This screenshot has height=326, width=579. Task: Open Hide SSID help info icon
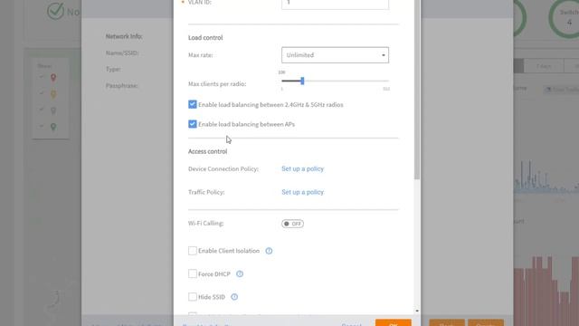(234, 297)
